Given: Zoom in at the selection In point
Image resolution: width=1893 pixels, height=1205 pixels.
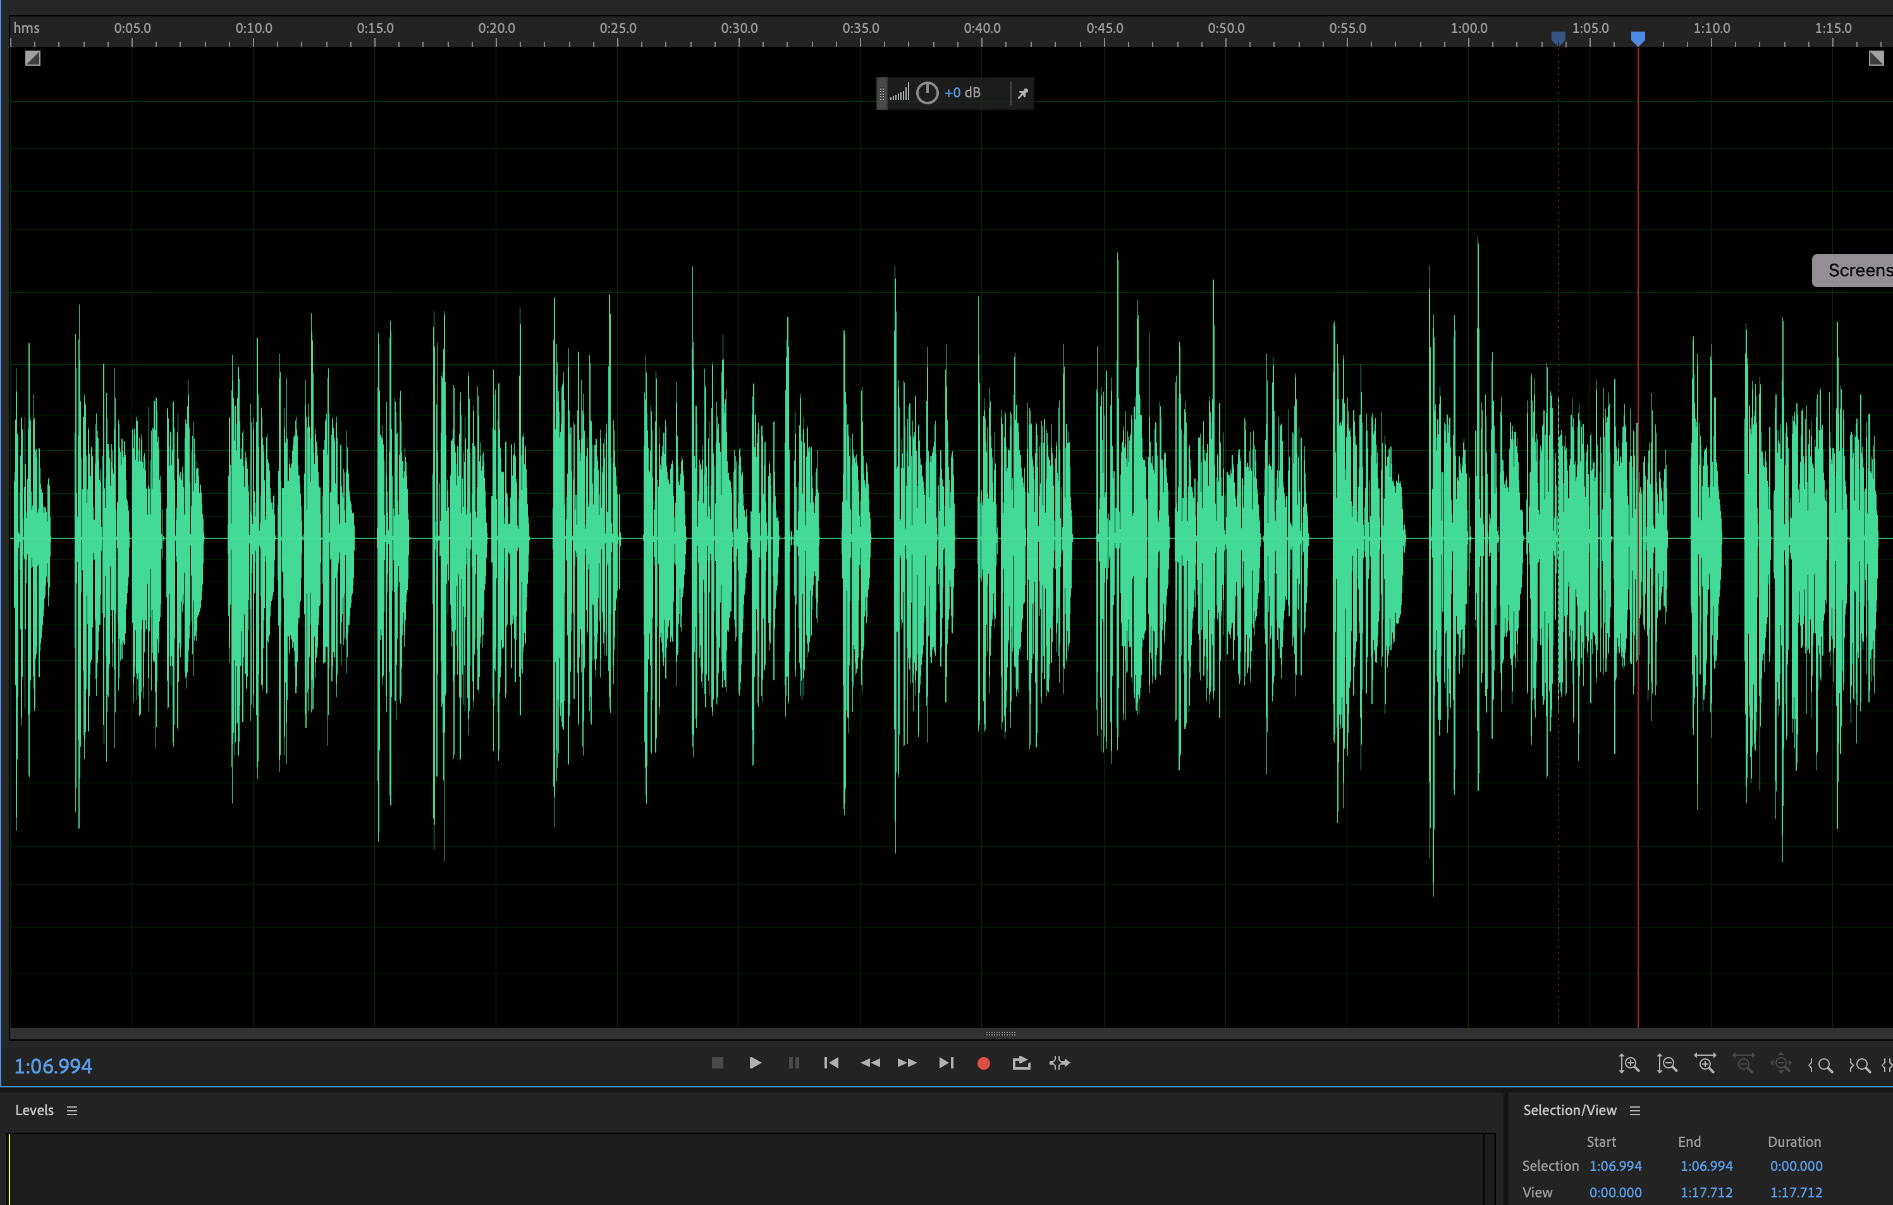Looking at the screenshot, I should [1822, 1064].
